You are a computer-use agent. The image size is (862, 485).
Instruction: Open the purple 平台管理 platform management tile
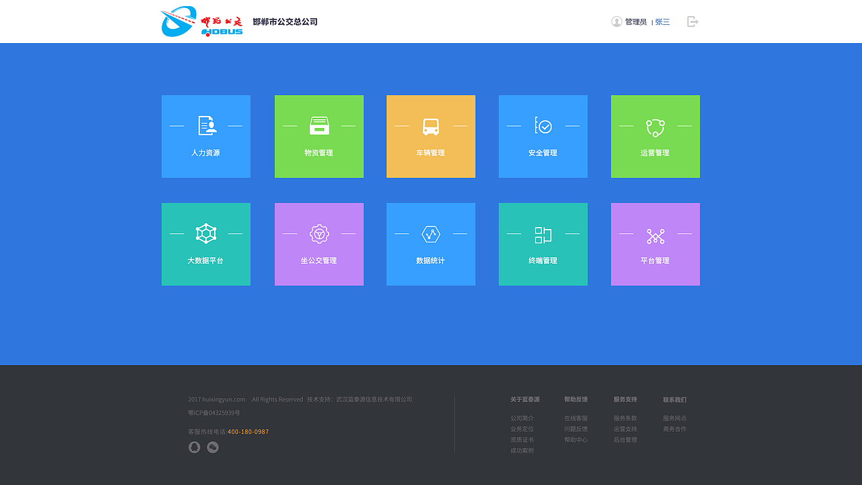click(x=655, y=244)
